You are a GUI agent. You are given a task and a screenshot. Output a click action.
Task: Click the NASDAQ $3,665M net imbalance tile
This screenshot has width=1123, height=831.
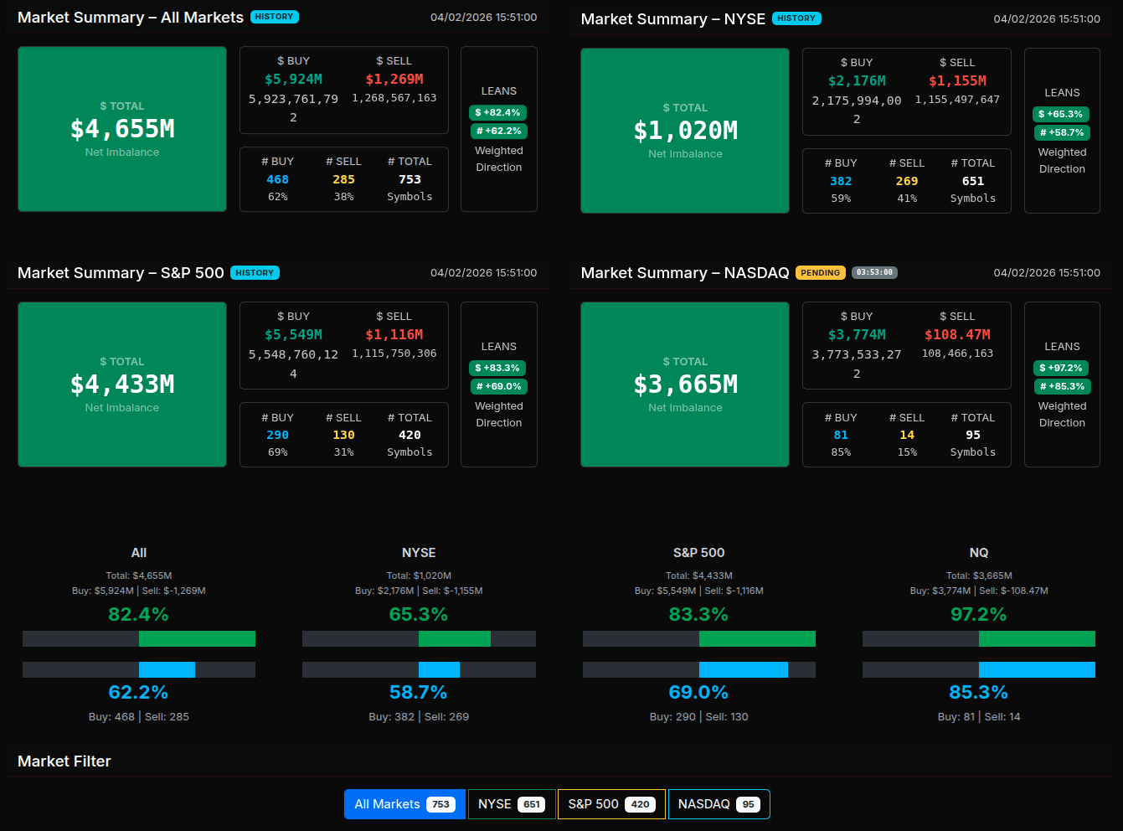point(685,385)
